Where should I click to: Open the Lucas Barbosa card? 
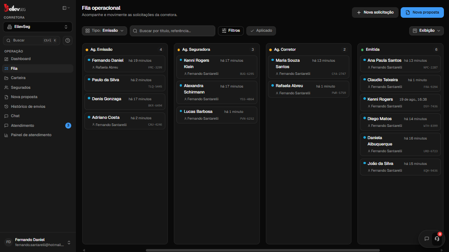coord(217,115)
